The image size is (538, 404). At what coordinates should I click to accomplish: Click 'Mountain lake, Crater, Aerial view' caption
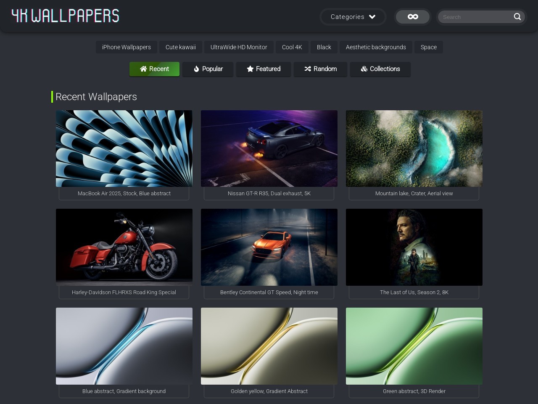(414, 194)
